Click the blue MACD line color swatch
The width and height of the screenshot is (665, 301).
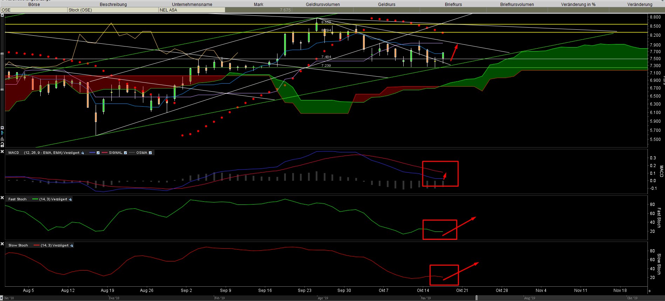click(92, 153)
